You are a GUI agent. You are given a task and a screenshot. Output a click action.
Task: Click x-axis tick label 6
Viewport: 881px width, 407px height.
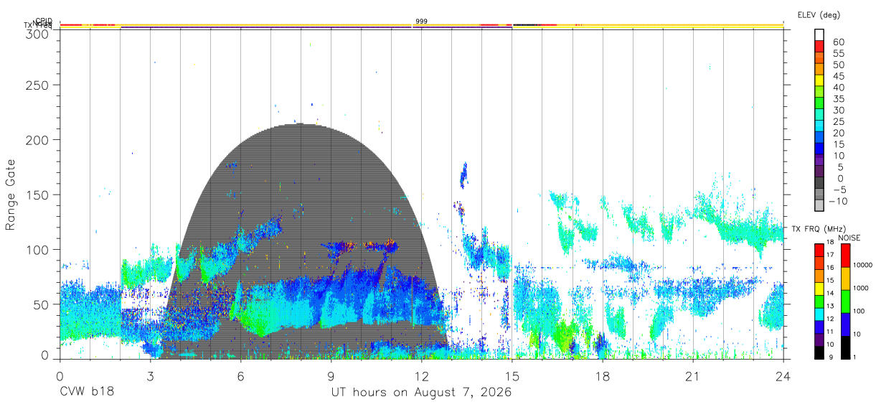click(241, 376)
